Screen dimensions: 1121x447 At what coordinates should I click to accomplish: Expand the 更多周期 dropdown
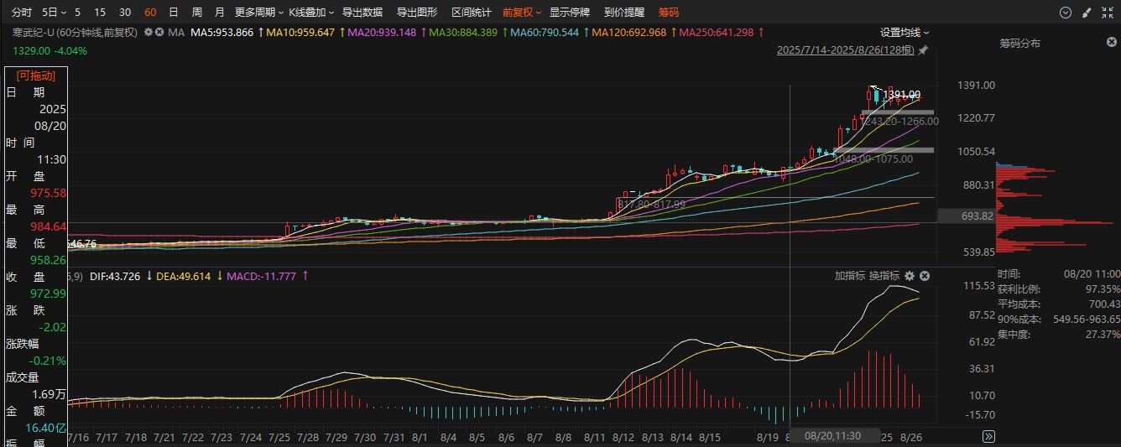click(x=258, y=13)
